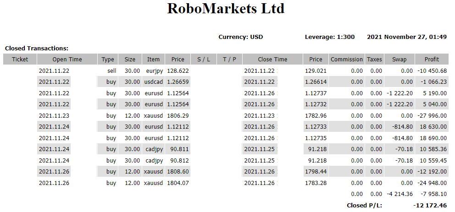The image size is (455, 212).
Task: Click the Commission column header
Action: (346, 59)
